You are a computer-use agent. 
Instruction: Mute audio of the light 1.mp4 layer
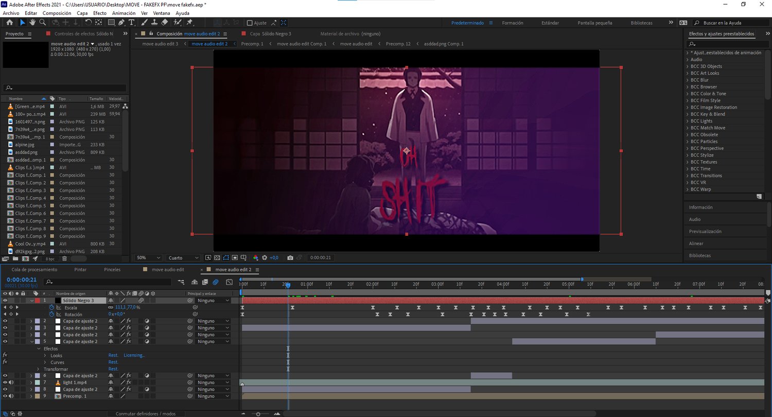(11, 383)
